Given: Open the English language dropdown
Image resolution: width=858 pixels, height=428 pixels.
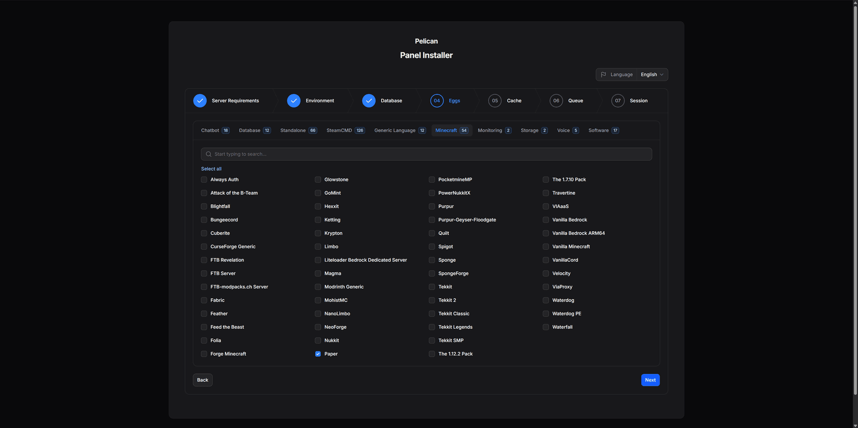Looking at the screenshot, I should (652, 75).
